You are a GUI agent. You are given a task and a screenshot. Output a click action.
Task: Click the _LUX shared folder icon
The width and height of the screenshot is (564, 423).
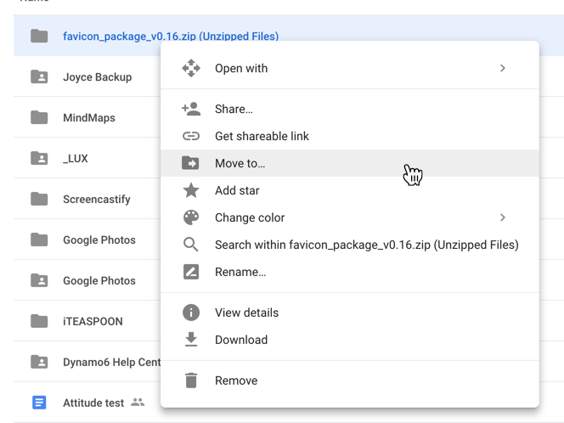coord(39,158)
